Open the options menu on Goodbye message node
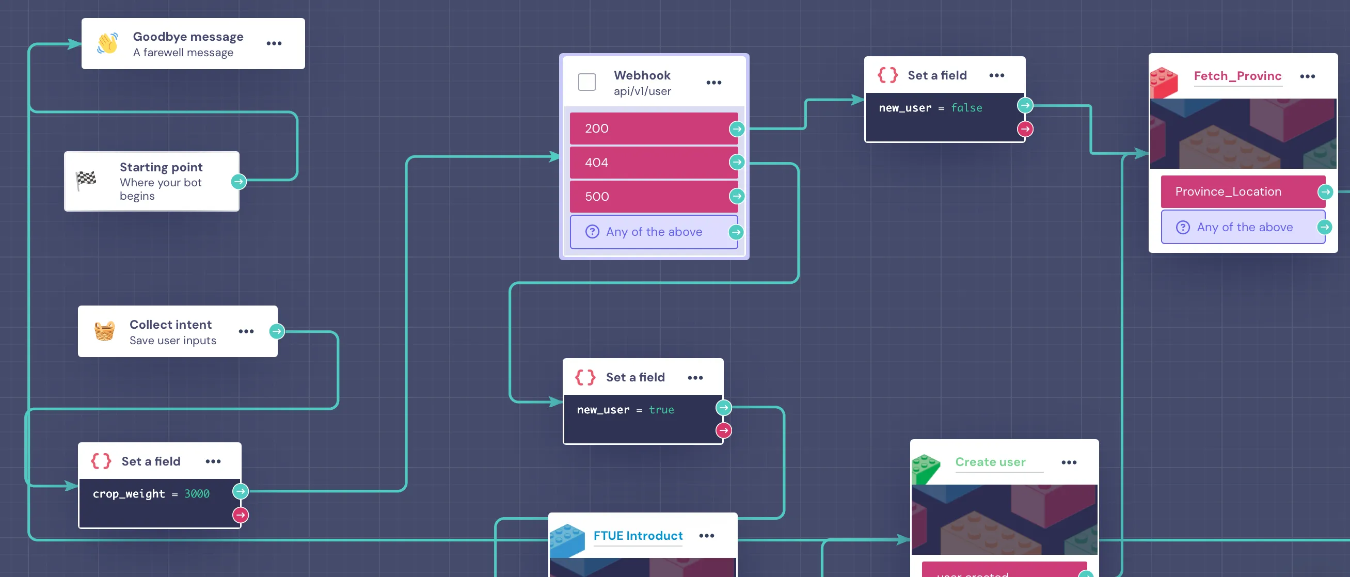1350x577 pixels. 274,43
